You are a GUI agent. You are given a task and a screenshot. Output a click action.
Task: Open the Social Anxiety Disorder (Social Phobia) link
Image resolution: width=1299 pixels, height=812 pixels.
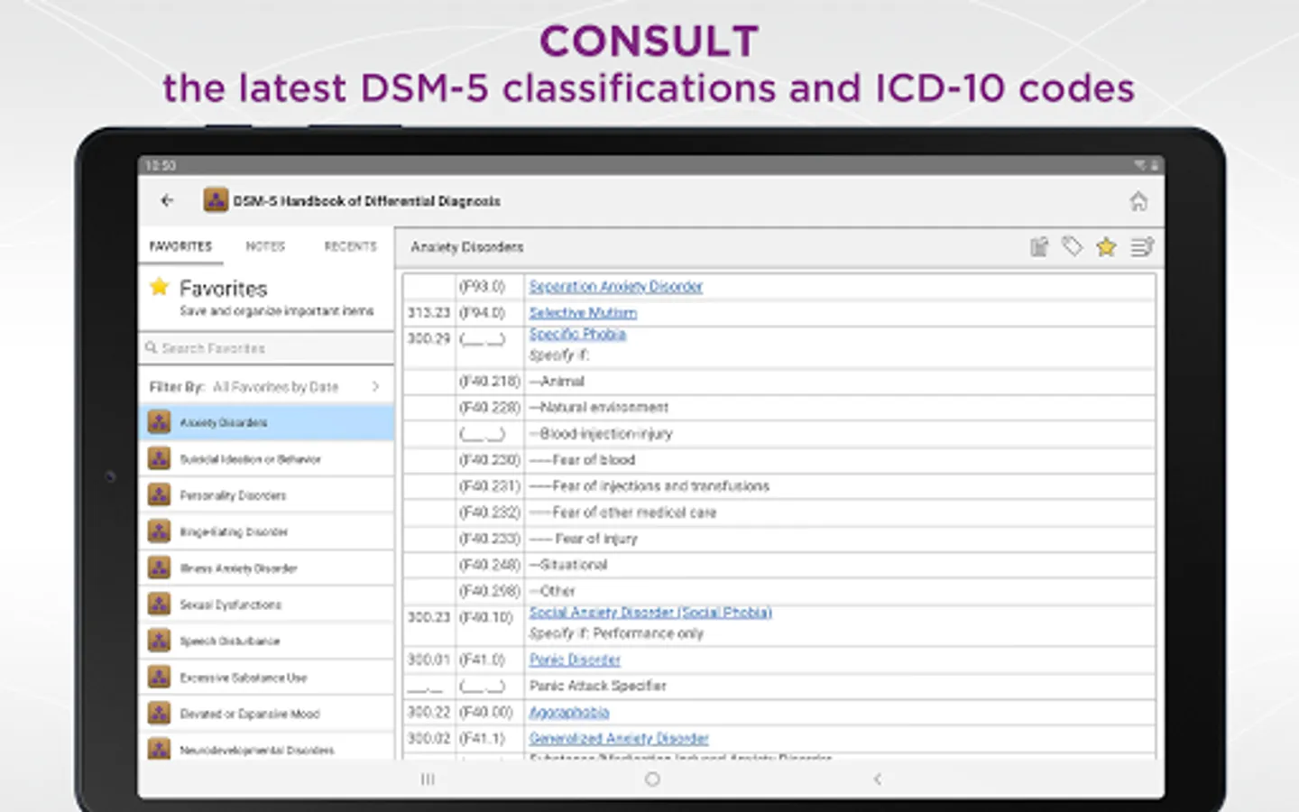650,612
